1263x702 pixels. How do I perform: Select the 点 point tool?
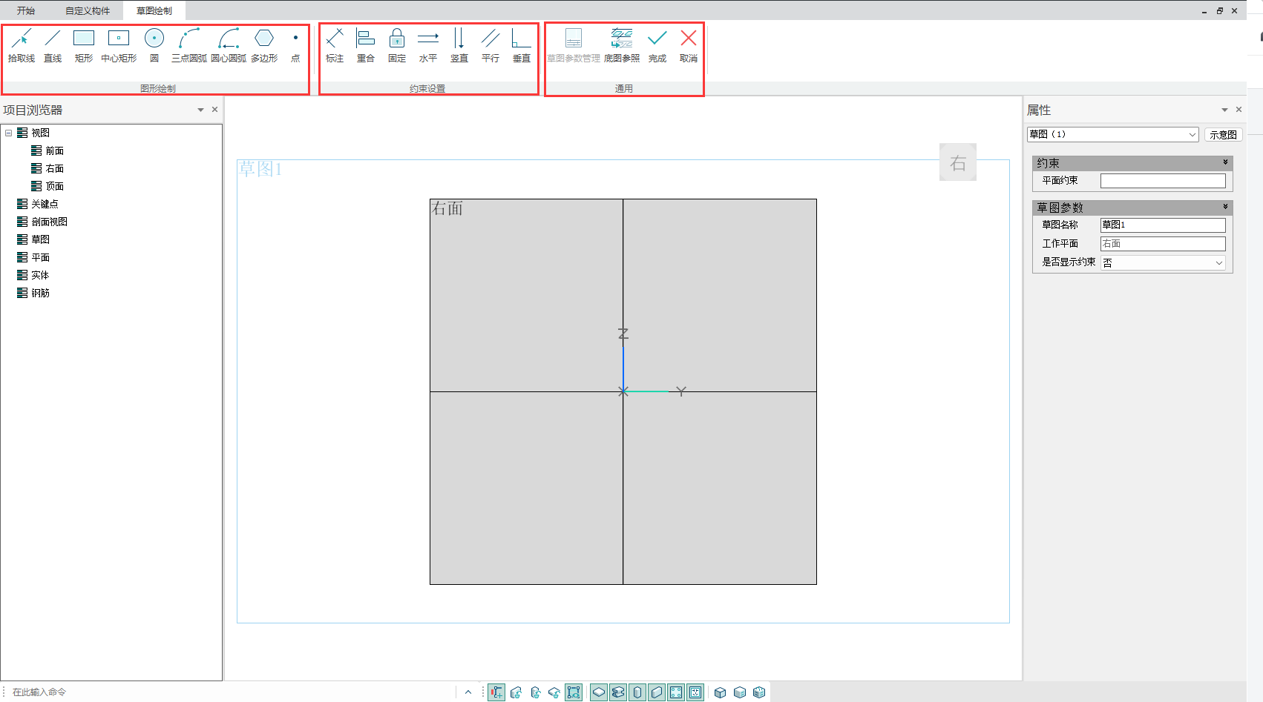pyautogui.click(x=295, y=45)
